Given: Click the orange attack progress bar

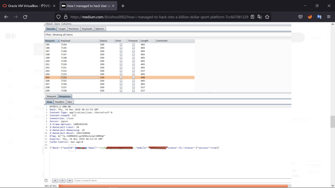Looking at the screenshot, I should (173, 186).
